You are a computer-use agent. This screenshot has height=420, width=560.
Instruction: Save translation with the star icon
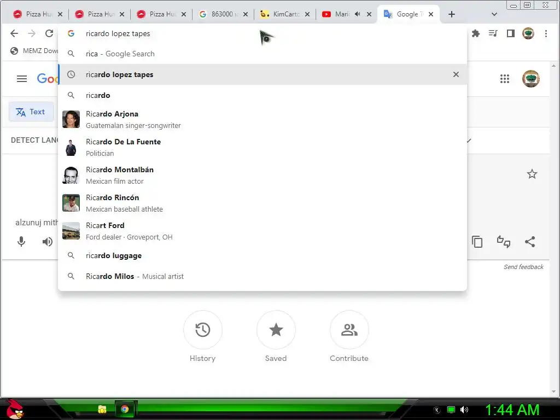(532, 174)
